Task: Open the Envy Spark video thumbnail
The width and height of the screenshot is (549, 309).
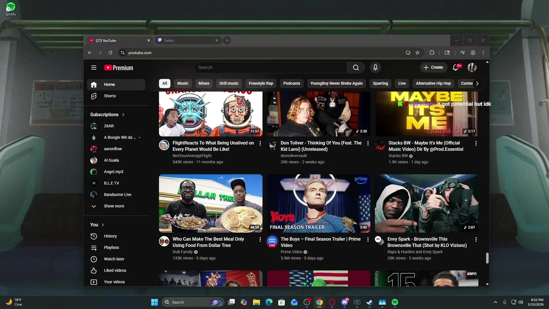Action: click(426, 203)
